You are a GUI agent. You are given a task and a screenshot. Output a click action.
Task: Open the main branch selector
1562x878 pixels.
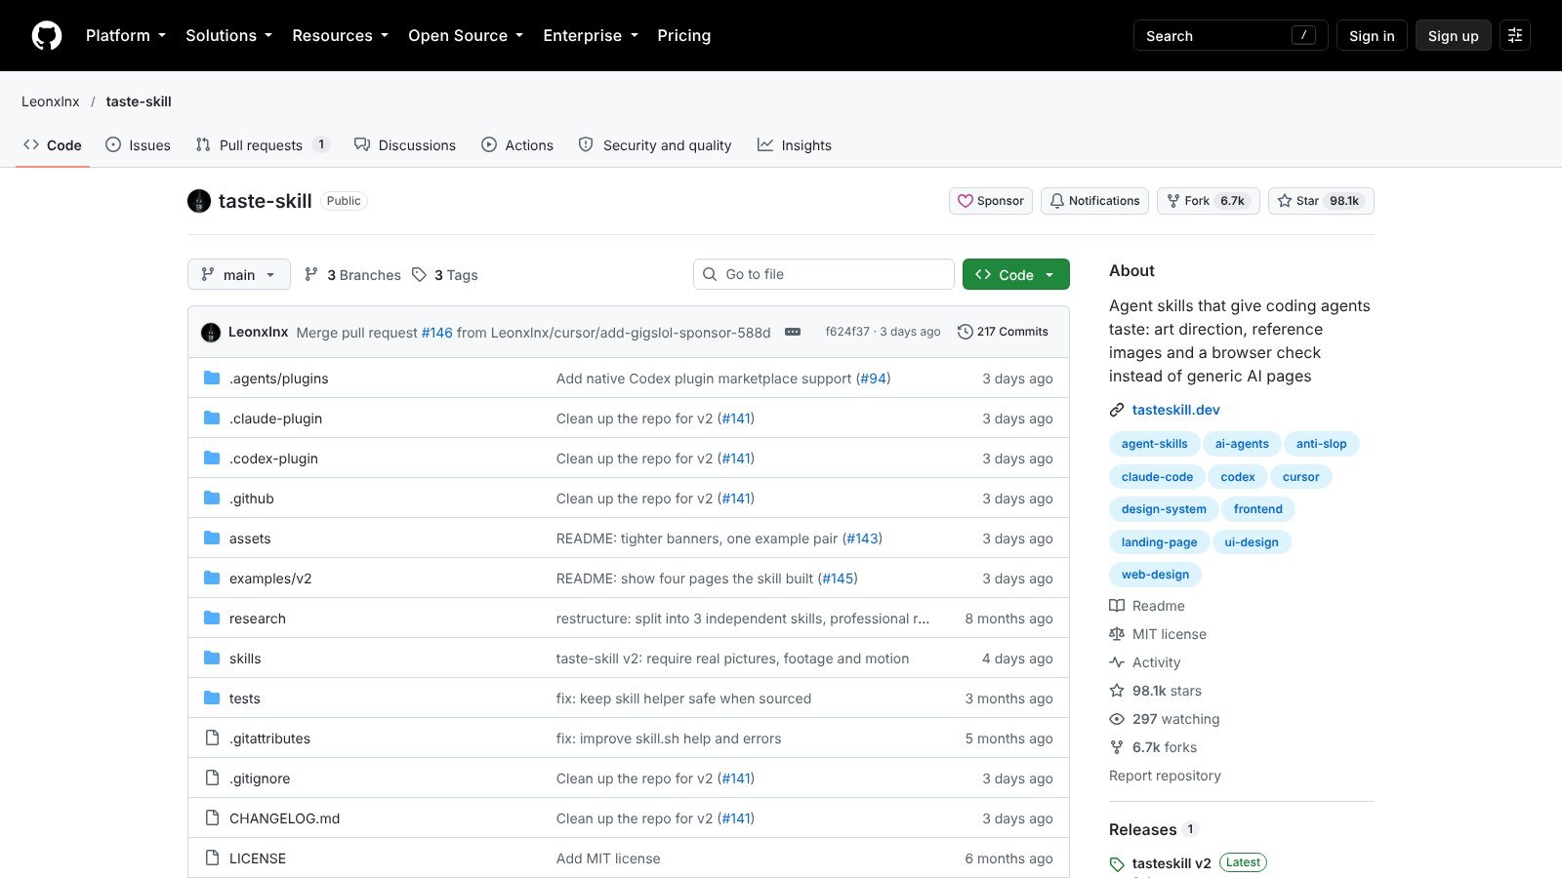[239, 274]
